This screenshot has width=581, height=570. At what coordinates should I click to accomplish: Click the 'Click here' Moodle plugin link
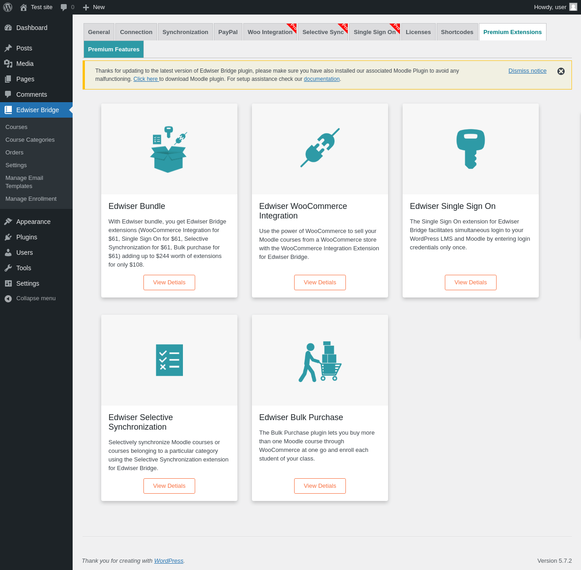pyautogui.click(x=146, y=79)
